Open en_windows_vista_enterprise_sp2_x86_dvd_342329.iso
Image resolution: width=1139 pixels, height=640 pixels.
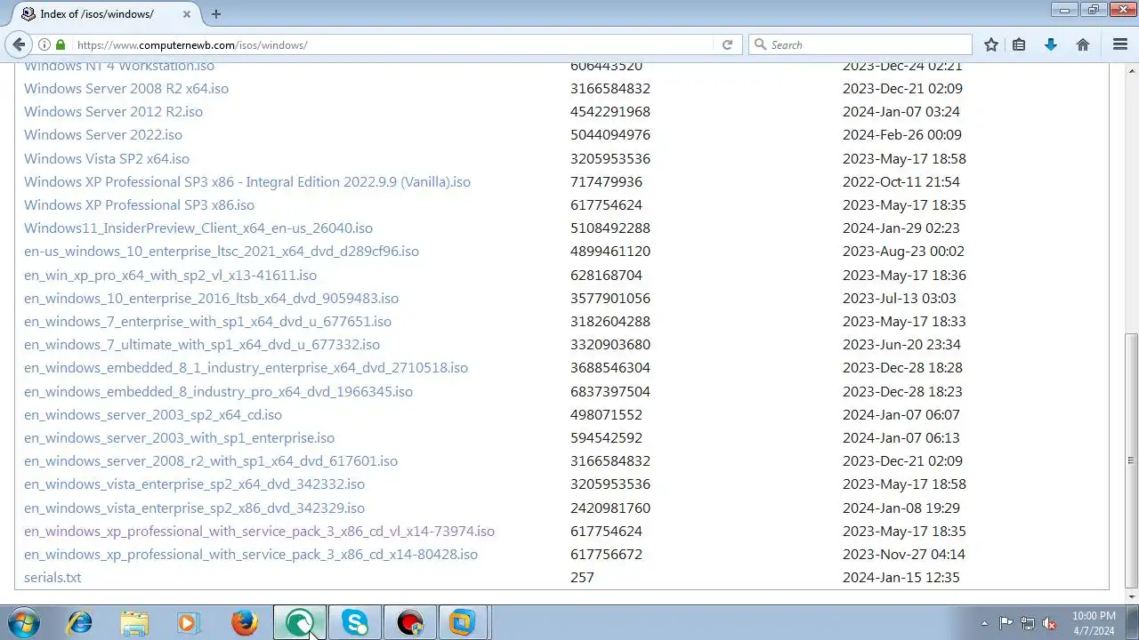(194, 508)
